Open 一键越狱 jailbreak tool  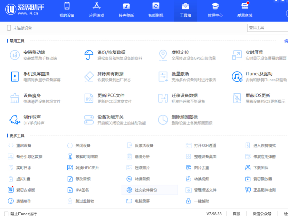point(198,201)
